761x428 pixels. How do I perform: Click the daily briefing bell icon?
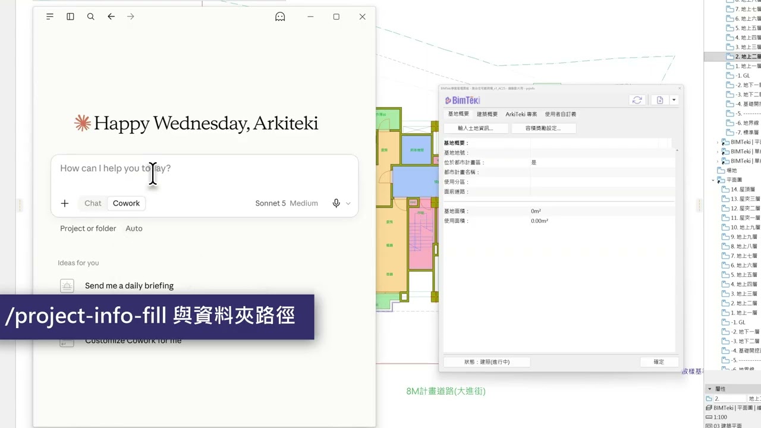click(x=67, y=286)
